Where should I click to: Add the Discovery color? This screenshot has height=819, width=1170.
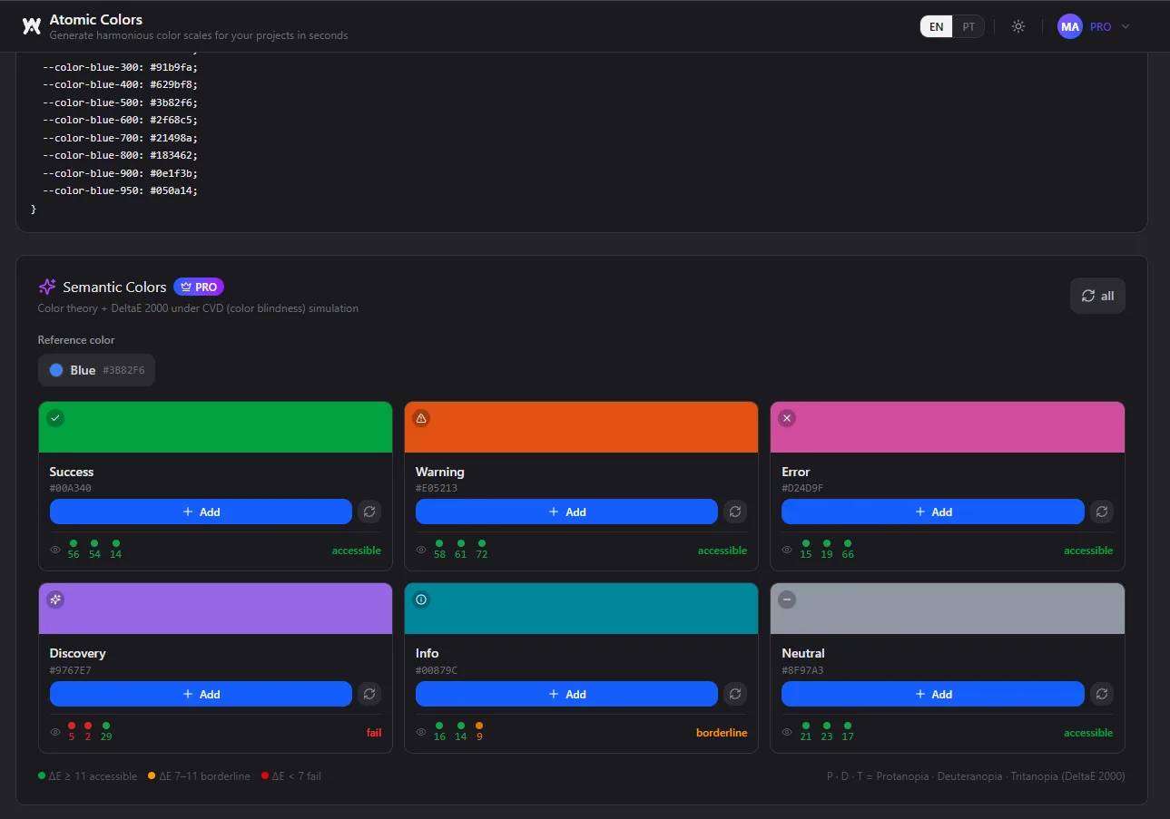coord(201,694)
